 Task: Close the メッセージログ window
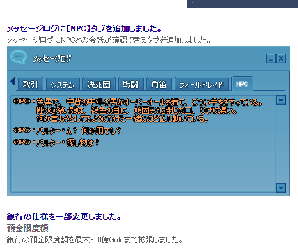[281, 58]
